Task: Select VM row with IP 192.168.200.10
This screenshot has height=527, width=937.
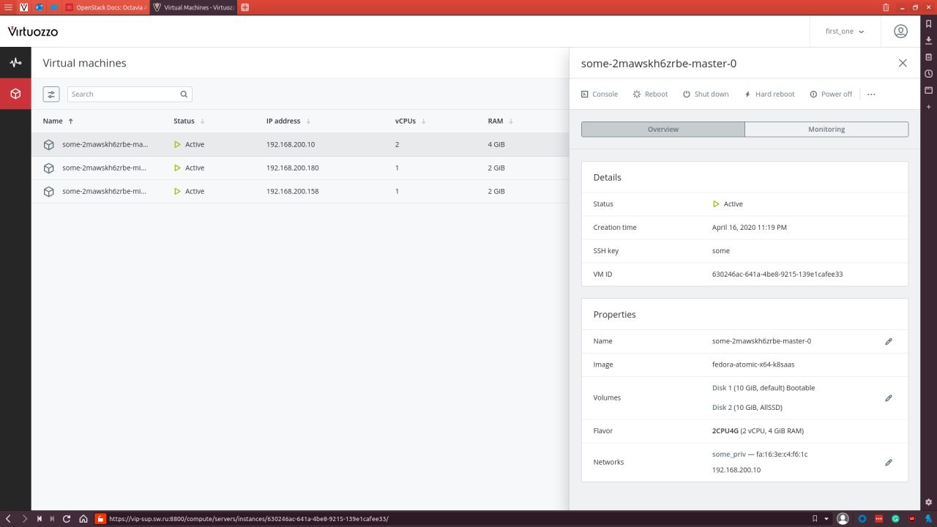Action: coord(300,144)
